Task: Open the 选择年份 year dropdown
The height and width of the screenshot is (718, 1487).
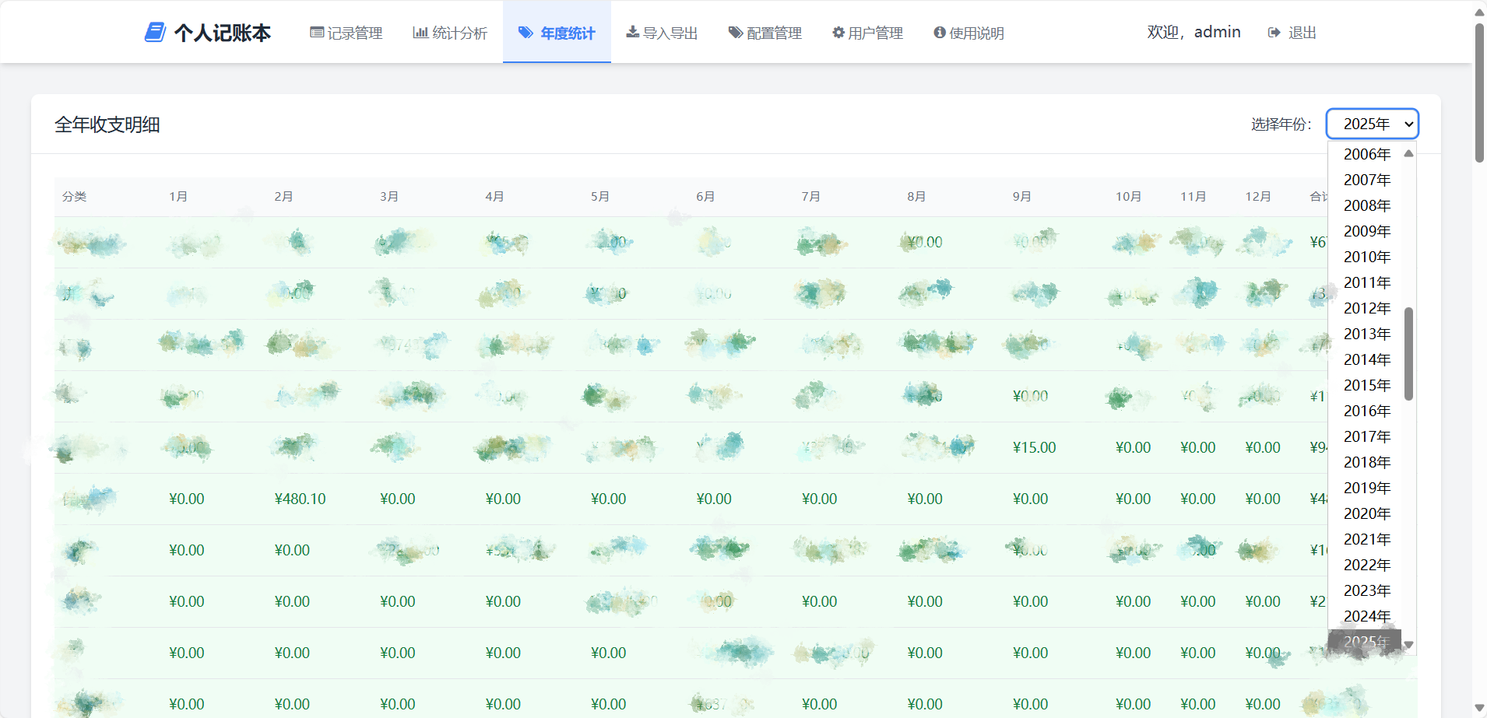Action: pos(1372,124)
